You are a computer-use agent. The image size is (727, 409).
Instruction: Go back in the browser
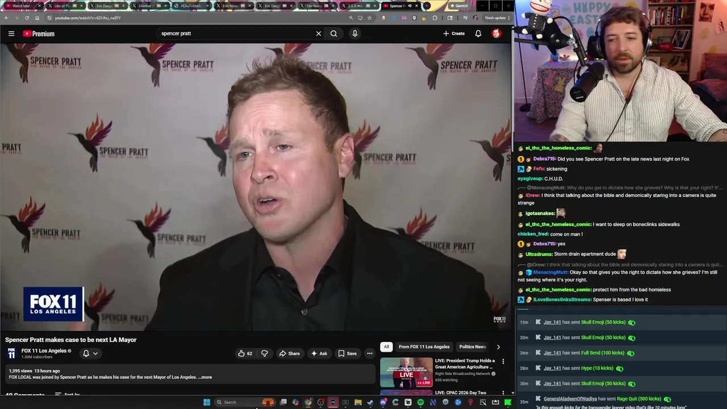point(6,18)
